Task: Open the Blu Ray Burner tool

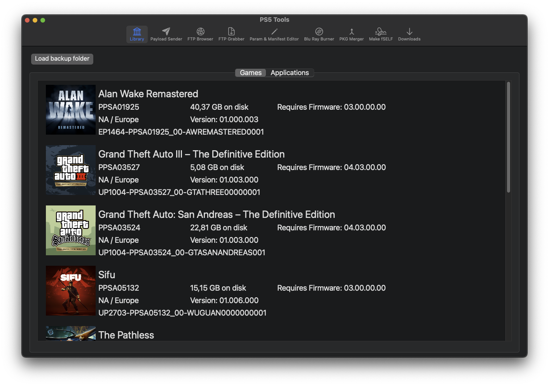Action: 319,34
